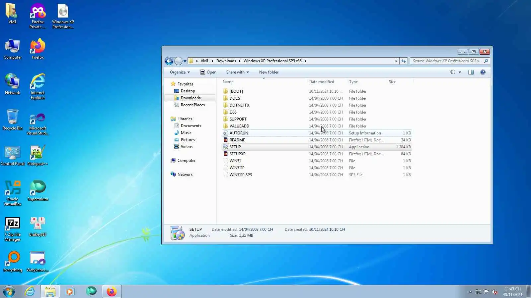Viewport: 531px width, 298px height.
Task: Change view using the views icon
Action: pyautogui.click(x=452, y=72)
